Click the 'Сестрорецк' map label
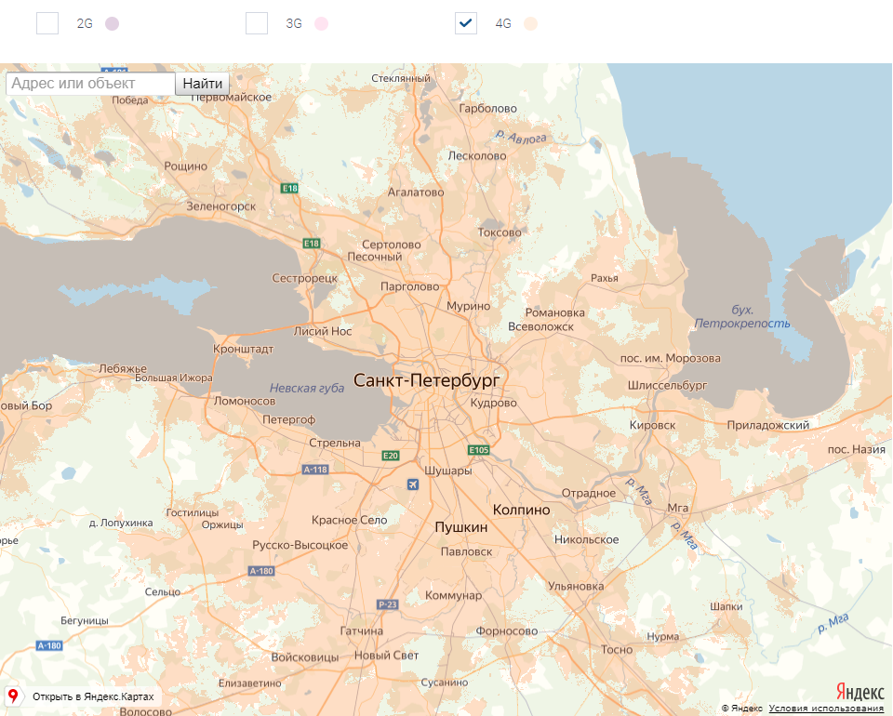 [x=305, y=278]
